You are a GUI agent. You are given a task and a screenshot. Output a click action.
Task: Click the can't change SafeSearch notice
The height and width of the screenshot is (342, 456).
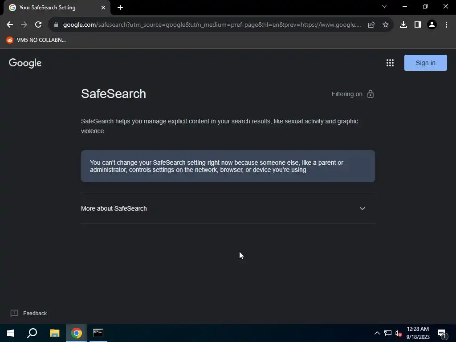point(228,166)
